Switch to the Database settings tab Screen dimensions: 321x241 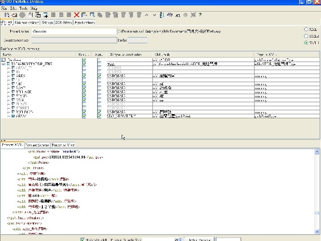pyautogui.click(x=27, y=22)
